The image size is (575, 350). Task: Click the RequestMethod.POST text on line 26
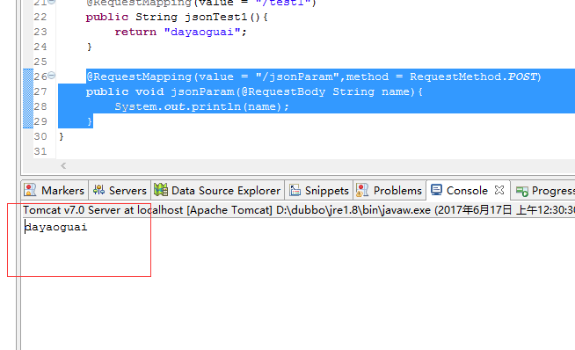473,77
